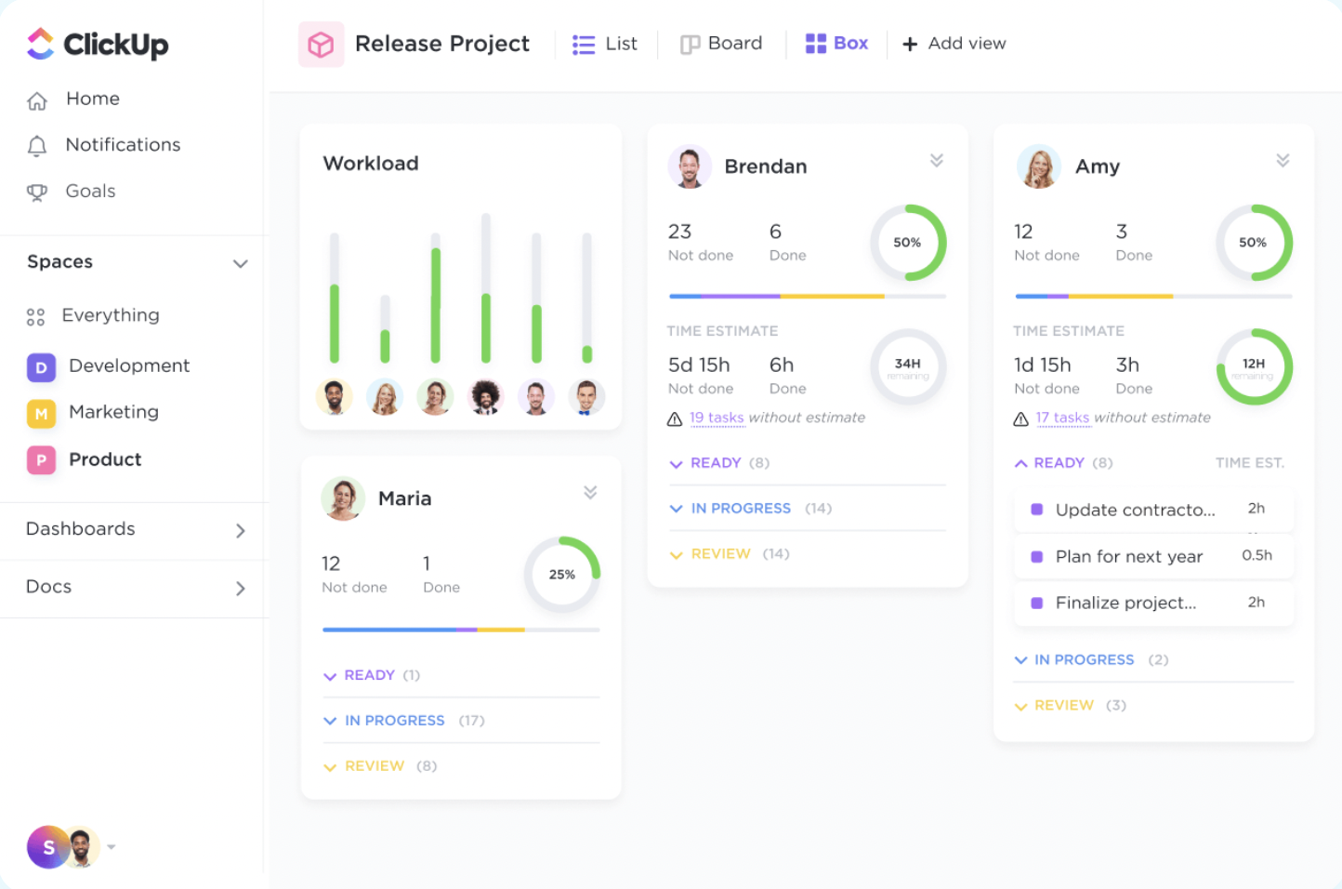
Task: Click Amy's avatar photo
Action: [1039, 167]
